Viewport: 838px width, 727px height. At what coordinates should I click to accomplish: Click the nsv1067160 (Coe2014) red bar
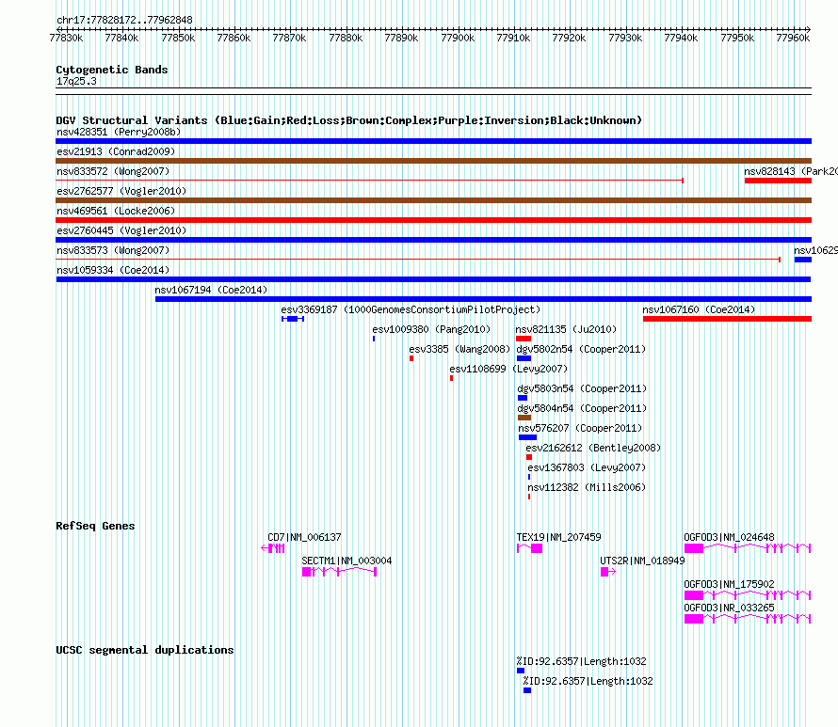728,319
